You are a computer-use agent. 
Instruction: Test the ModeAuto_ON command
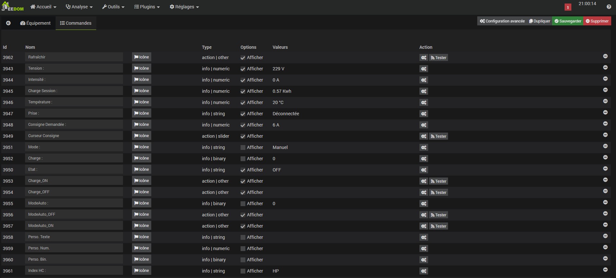(x=439, y=226)
